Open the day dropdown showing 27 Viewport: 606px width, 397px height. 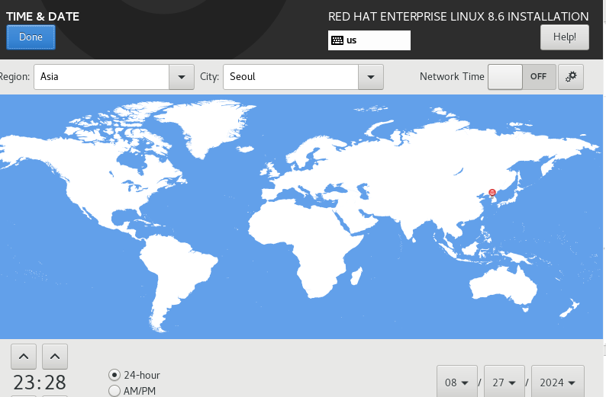pyautogui.click(x=504, y=382)
